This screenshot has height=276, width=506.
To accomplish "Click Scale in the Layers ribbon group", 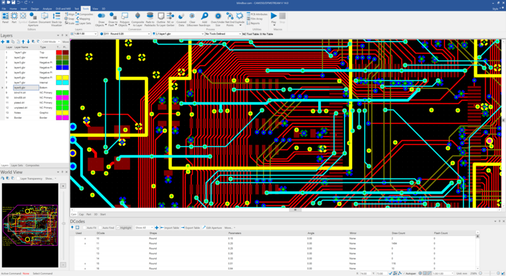I will (x=69, y=23).
